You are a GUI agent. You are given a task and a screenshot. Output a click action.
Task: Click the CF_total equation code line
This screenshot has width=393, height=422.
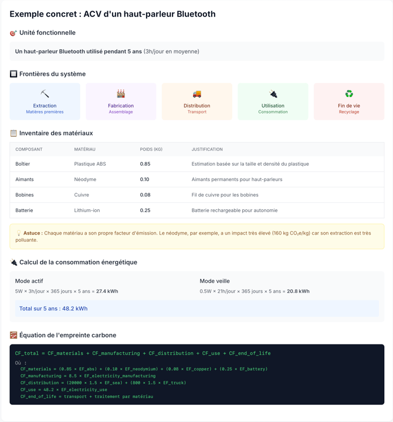point(143,353)
